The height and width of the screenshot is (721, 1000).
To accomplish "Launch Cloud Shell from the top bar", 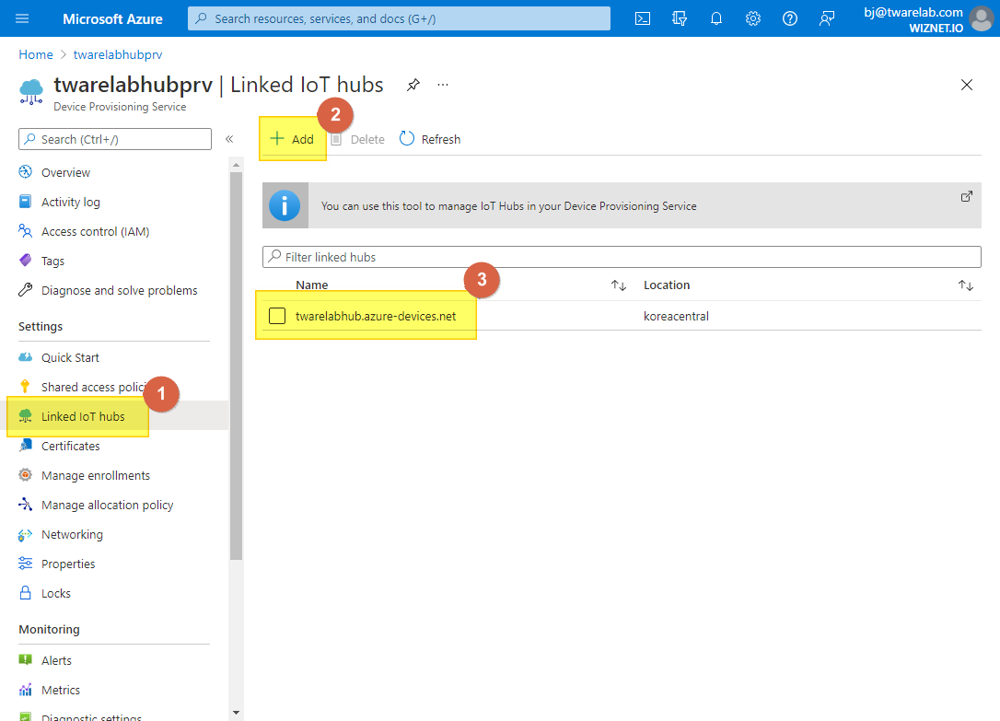I will click(643, 18).
